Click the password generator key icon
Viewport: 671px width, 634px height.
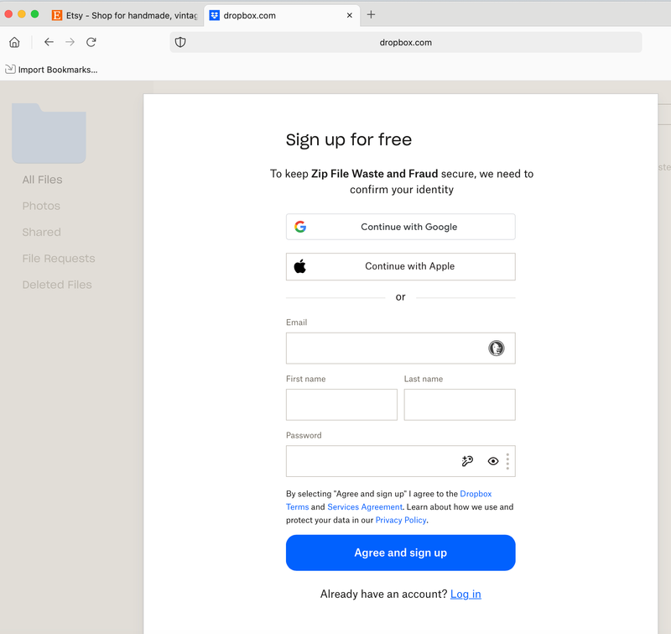(468, 461)
